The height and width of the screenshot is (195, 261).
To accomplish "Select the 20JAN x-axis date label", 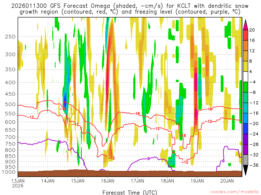I will [x=227, y=181].
